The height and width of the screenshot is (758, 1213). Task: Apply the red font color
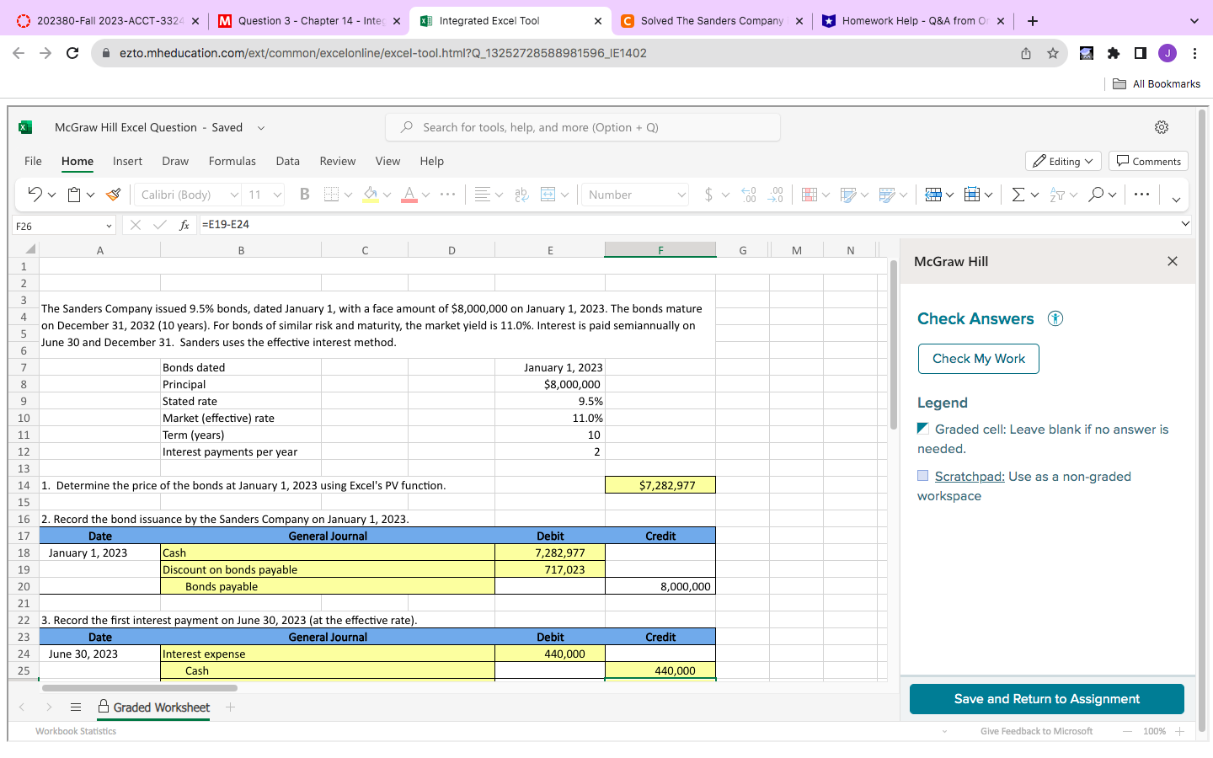(409, 194)
